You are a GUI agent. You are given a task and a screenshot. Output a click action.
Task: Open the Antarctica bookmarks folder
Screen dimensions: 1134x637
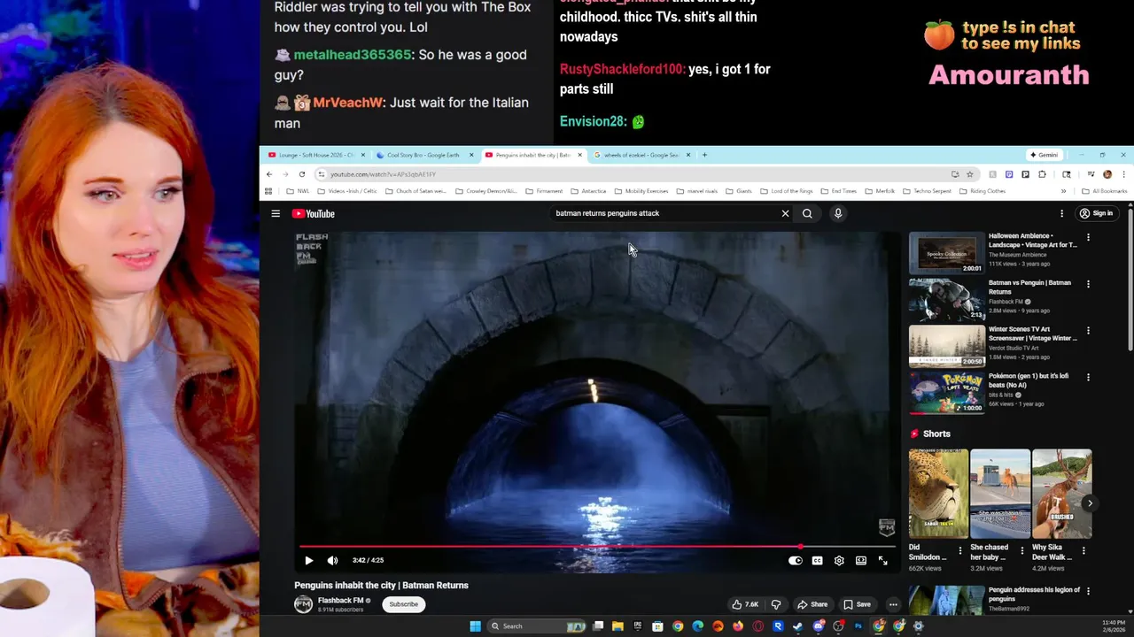click(588, 191)
